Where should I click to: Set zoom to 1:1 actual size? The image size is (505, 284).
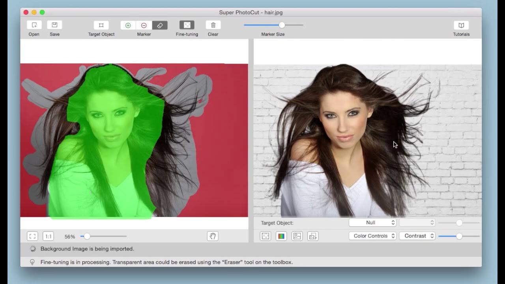48,236
